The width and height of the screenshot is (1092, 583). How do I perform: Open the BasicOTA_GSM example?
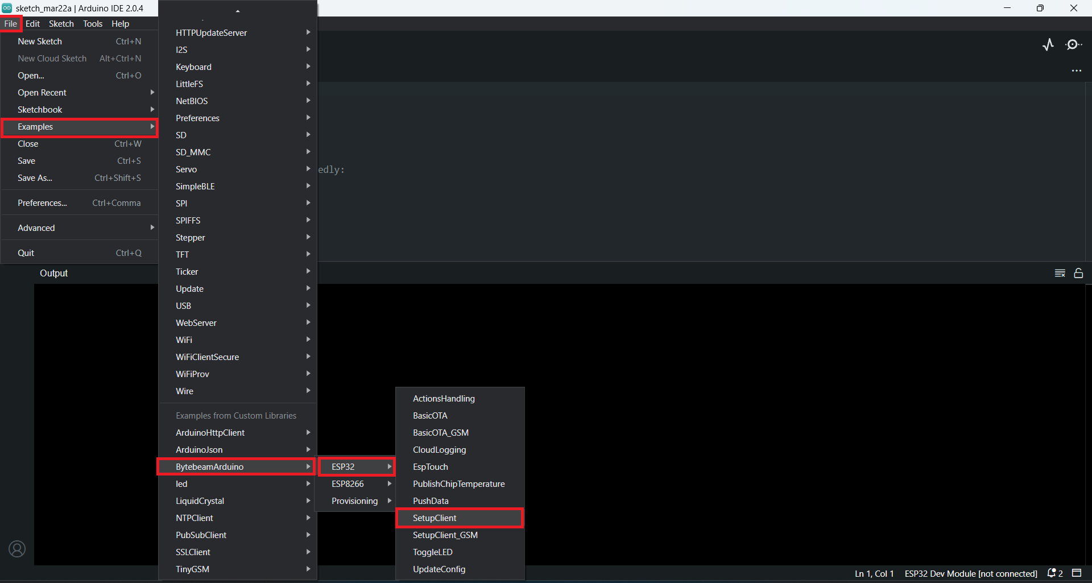coord(460,433)
